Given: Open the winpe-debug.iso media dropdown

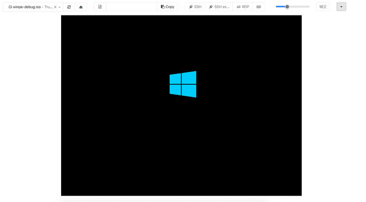Looking at the screenshot, I should pyautogui.click(x=60, y=7).
